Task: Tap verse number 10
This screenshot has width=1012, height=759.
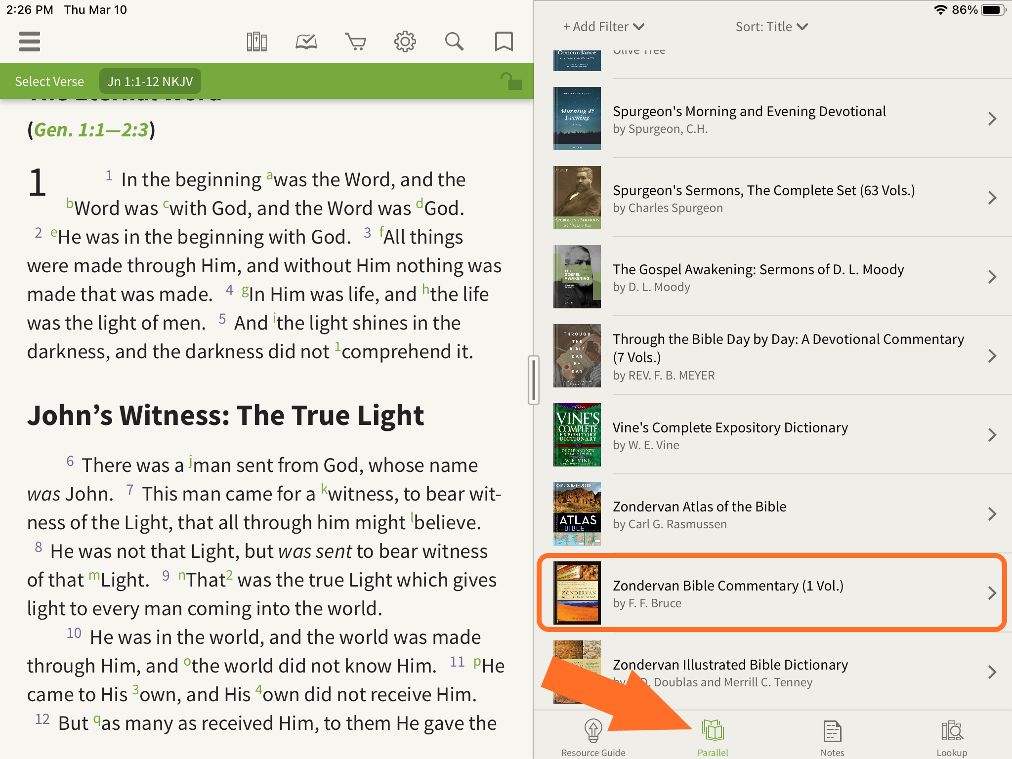Action: click(74, 633)
